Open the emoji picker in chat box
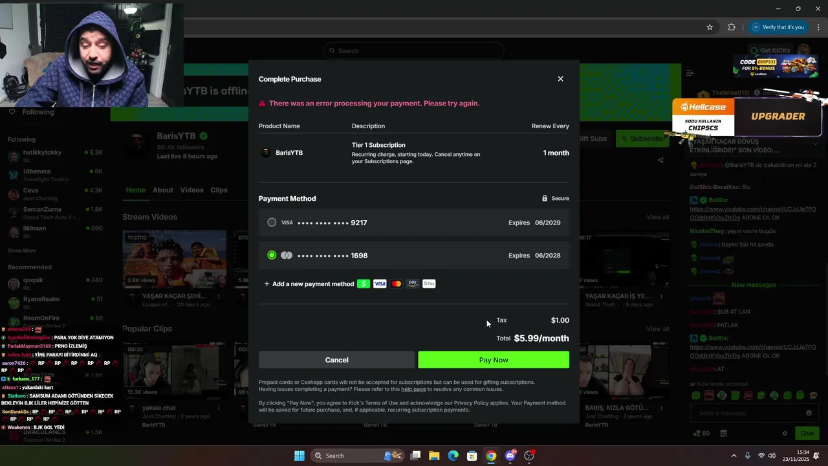Image resolution: width=828 pixels, height=466 pixels. click(809, 413)
